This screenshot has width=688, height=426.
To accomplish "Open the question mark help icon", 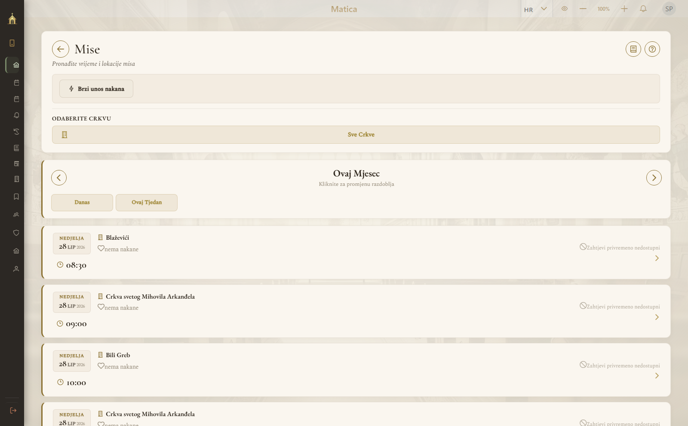I will [x=652, y=49].
